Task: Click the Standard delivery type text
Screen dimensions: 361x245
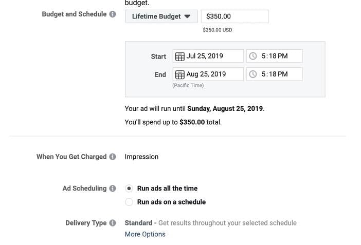Action: click(x=138, y=223)
